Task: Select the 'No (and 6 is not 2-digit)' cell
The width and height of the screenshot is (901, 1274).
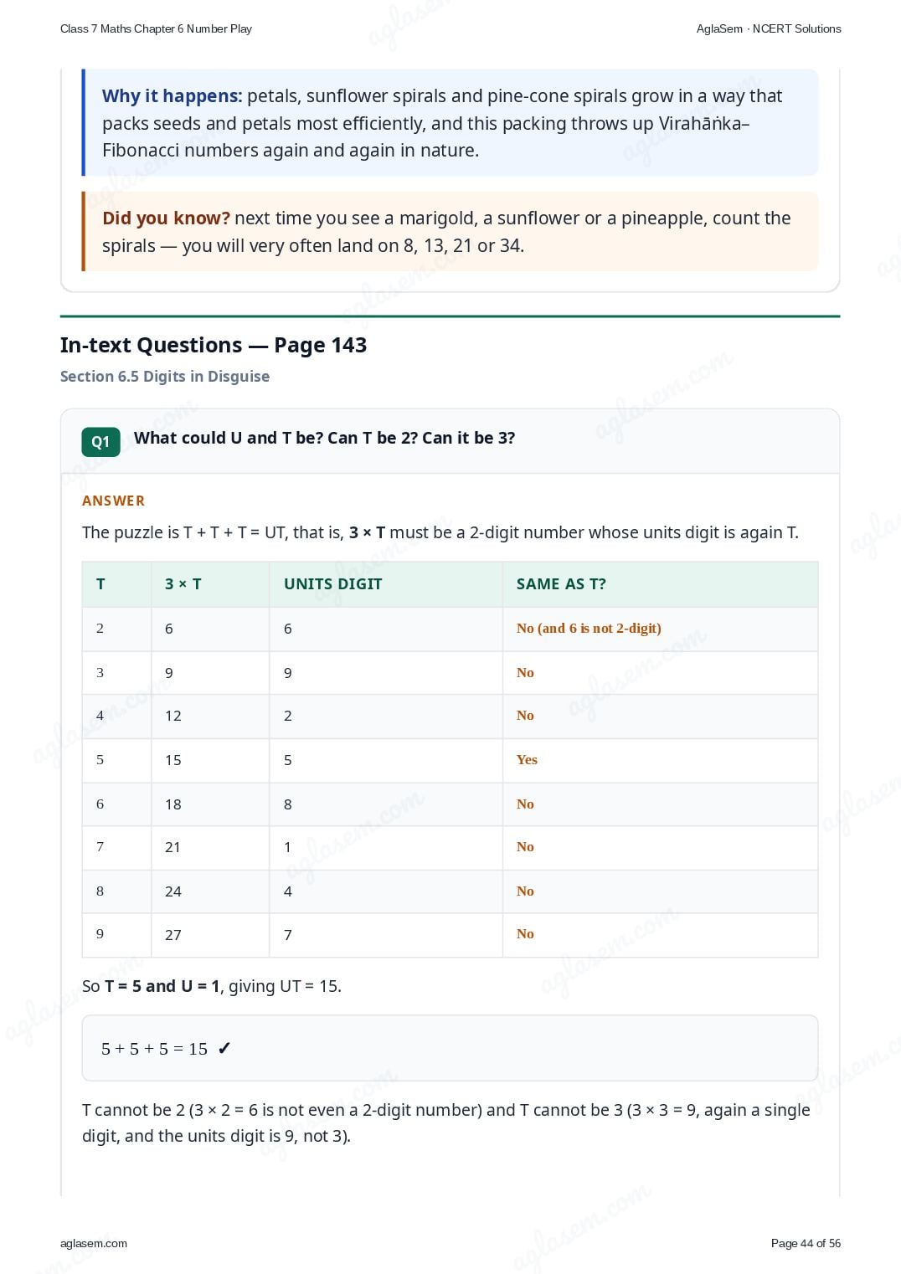Action: pyautogui.click(x=589, y=629)
